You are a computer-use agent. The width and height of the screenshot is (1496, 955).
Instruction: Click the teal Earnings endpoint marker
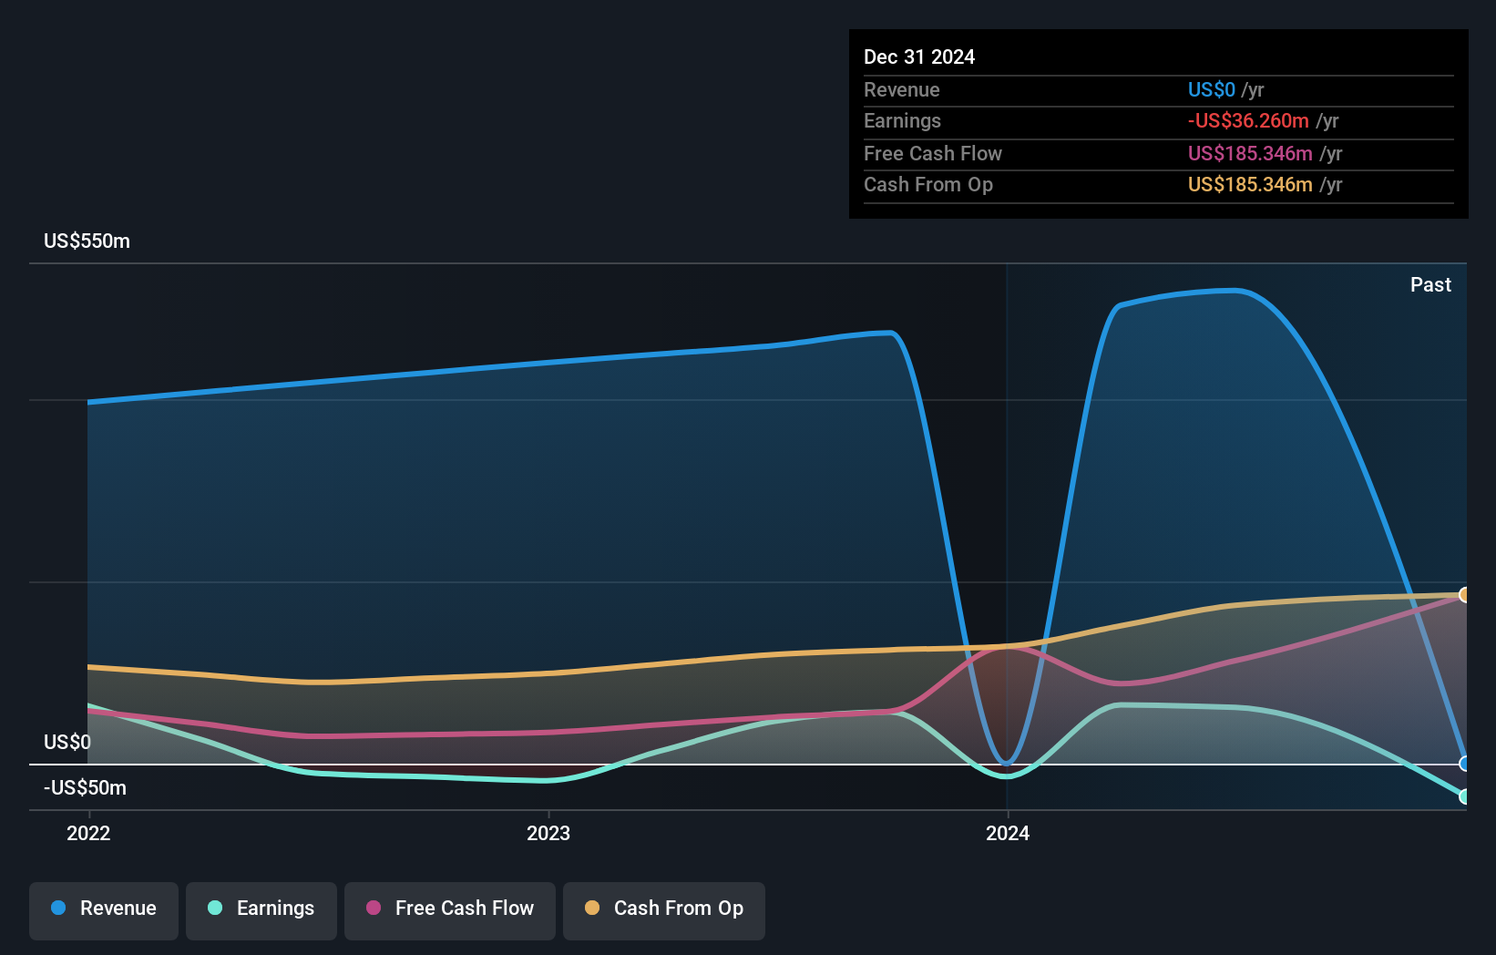[1464, 796]
